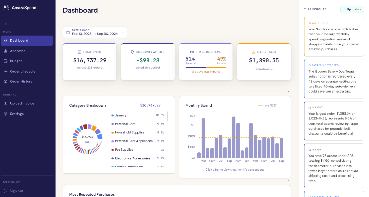Collapse the sidebar with the panel icon
Viewport: 369px width, 197px height.
(5, 23)
